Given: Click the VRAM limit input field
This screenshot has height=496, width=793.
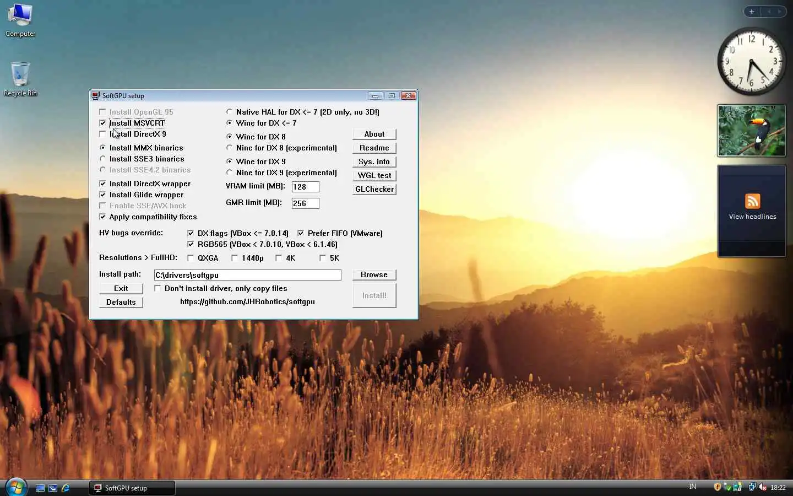Looking at the screenshot, I should click(306, 187).
